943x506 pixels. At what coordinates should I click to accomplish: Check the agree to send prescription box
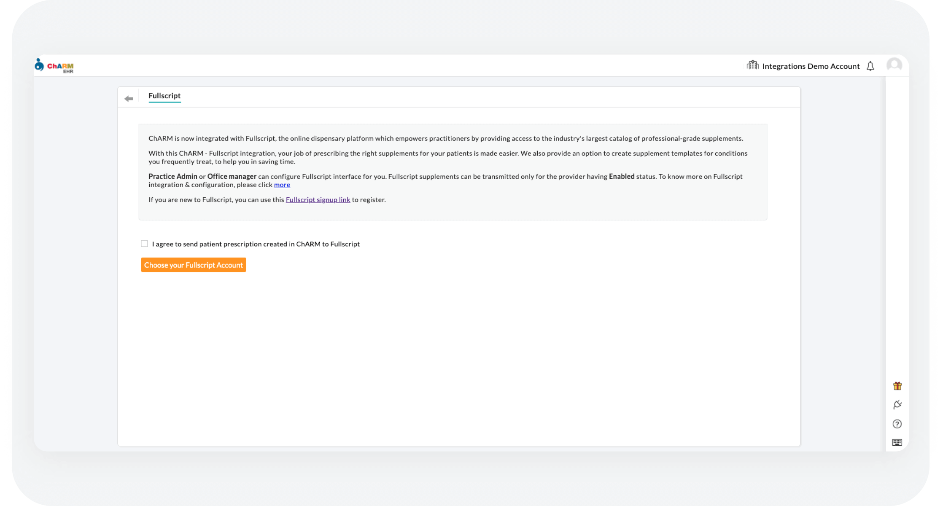(144, 244)
